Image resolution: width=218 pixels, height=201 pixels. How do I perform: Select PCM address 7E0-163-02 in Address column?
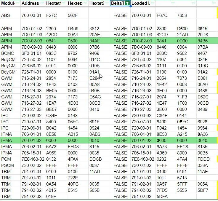click(x=33, y=159)
